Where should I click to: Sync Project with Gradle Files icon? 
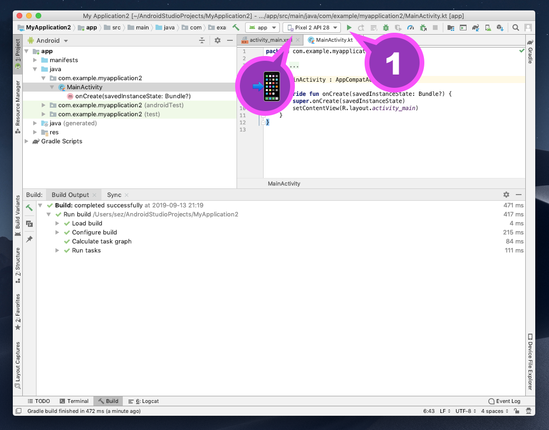[476, 28]
